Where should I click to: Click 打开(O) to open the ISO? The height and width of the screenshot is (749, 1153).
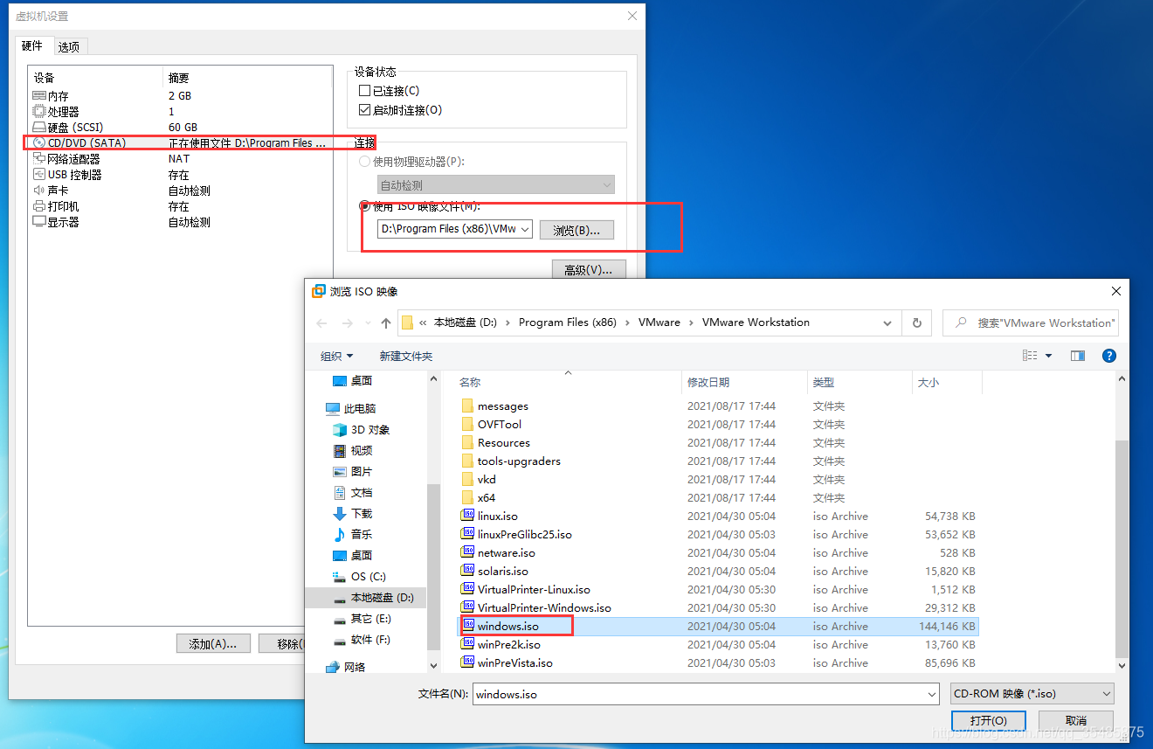[x=988, y=720]
